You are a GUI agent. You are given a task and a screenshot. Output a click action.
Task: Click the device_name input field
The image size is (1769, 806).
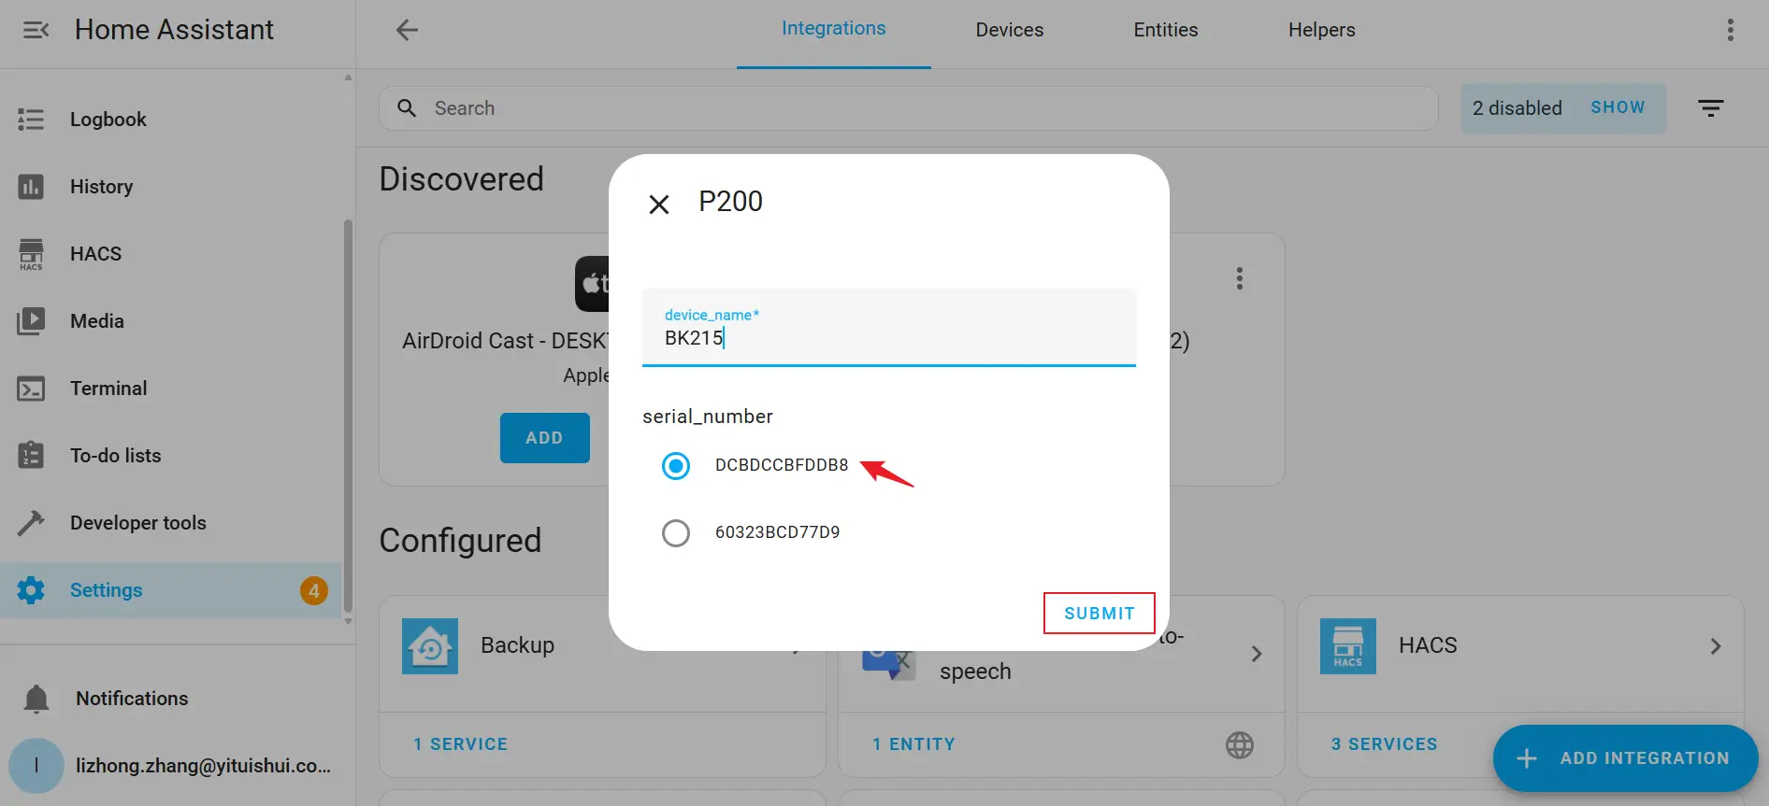[x=888, y=337]
